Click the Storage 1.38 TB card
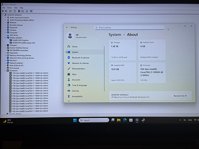 (x=123, y=50)
